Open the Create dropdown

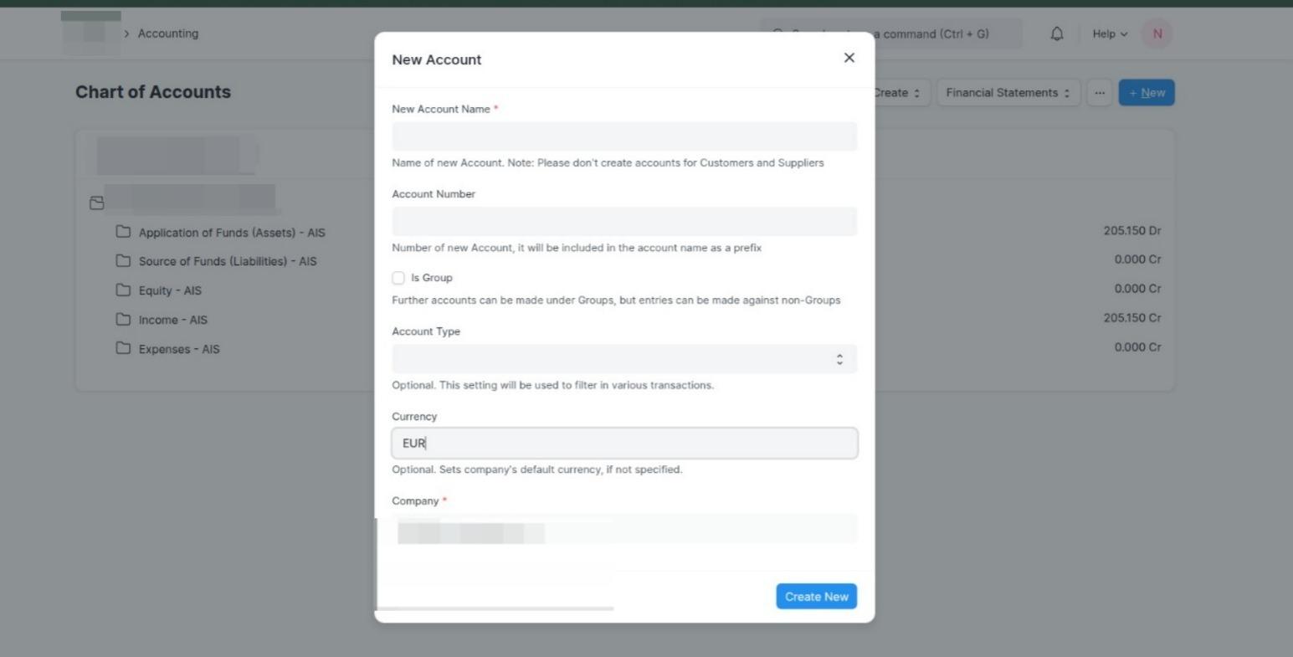pyautogui.click(x=893, y=93)
